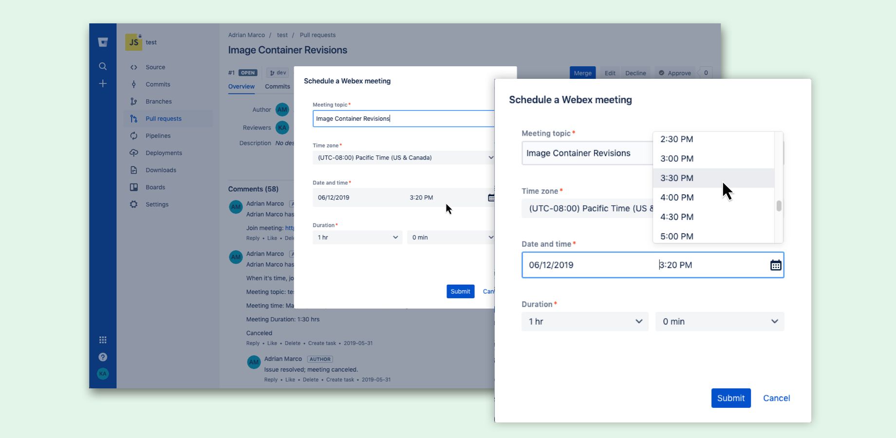Click the Pipelines icon

pyautogui.click(x=134, y=136)
